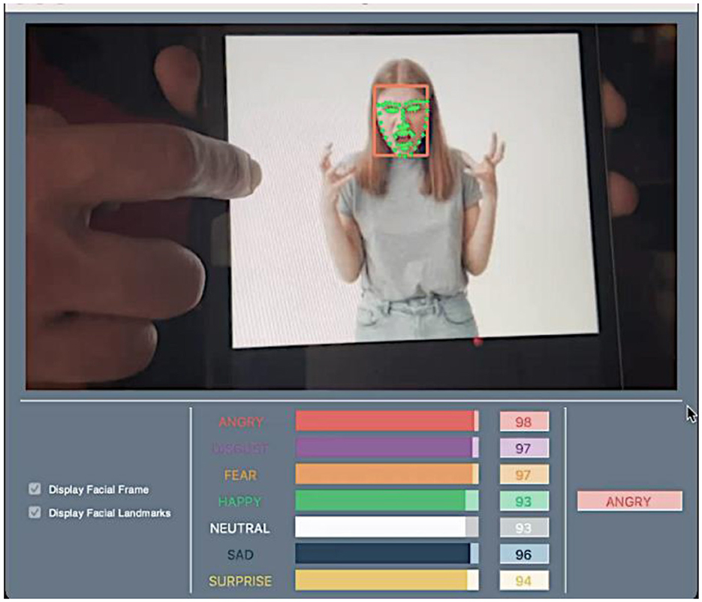Viewport: 702px width, 602px height.
Task: Select the orange FEAR confidence bar
Action: [x=386, y=474]
